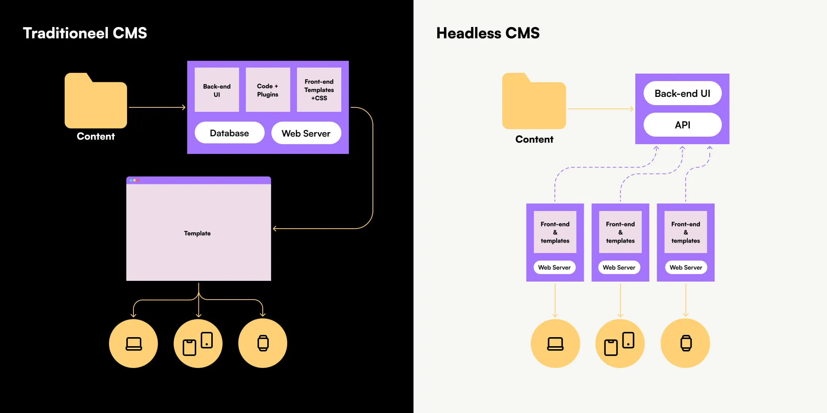Click the Web Server pill in Traditioneel CMS
This screenshot has height=413, width=827.
coord(306,133)
